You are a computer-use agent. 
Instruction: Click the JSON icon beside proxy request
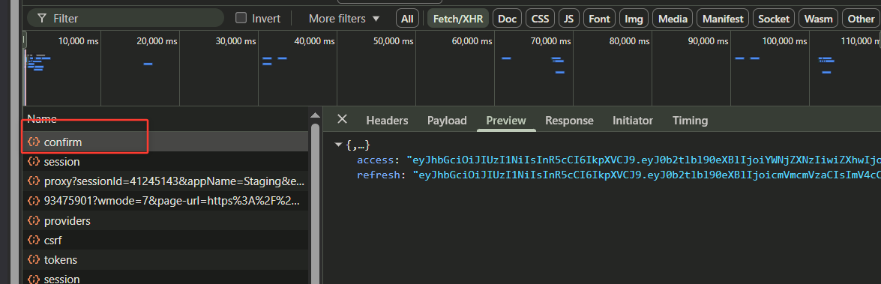tap(33, 181)
